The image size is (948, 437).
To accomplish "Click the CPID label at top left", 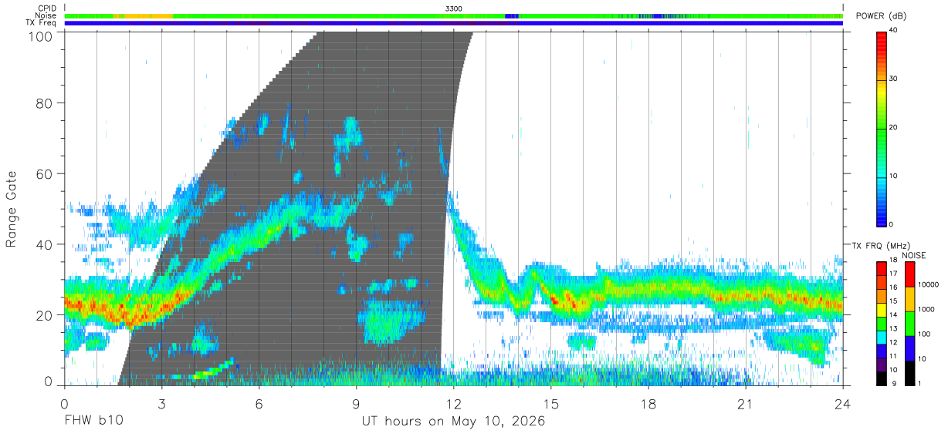I will [47, 8].
